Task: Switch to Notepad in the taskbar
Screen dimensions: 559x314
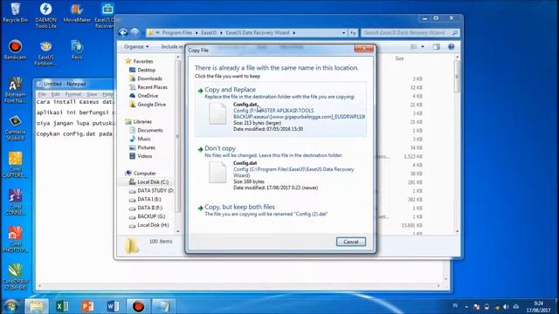Action: (x=164, y=306)
